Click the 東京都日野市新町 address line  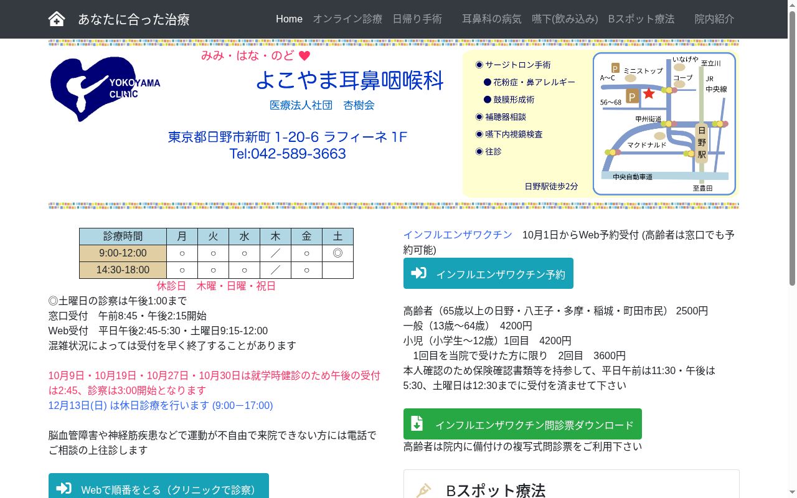coord(288,137)
